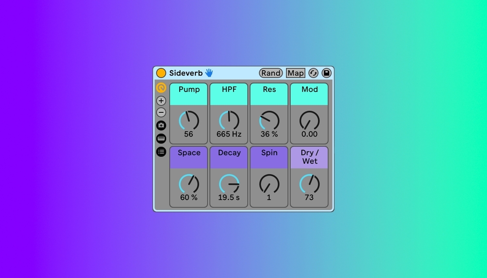Enable Map mode

(x=296, y=73)
